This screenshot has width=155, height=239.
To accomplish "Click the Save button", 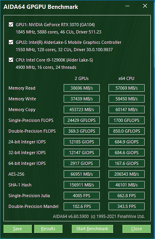I will (x=18, y=229).
